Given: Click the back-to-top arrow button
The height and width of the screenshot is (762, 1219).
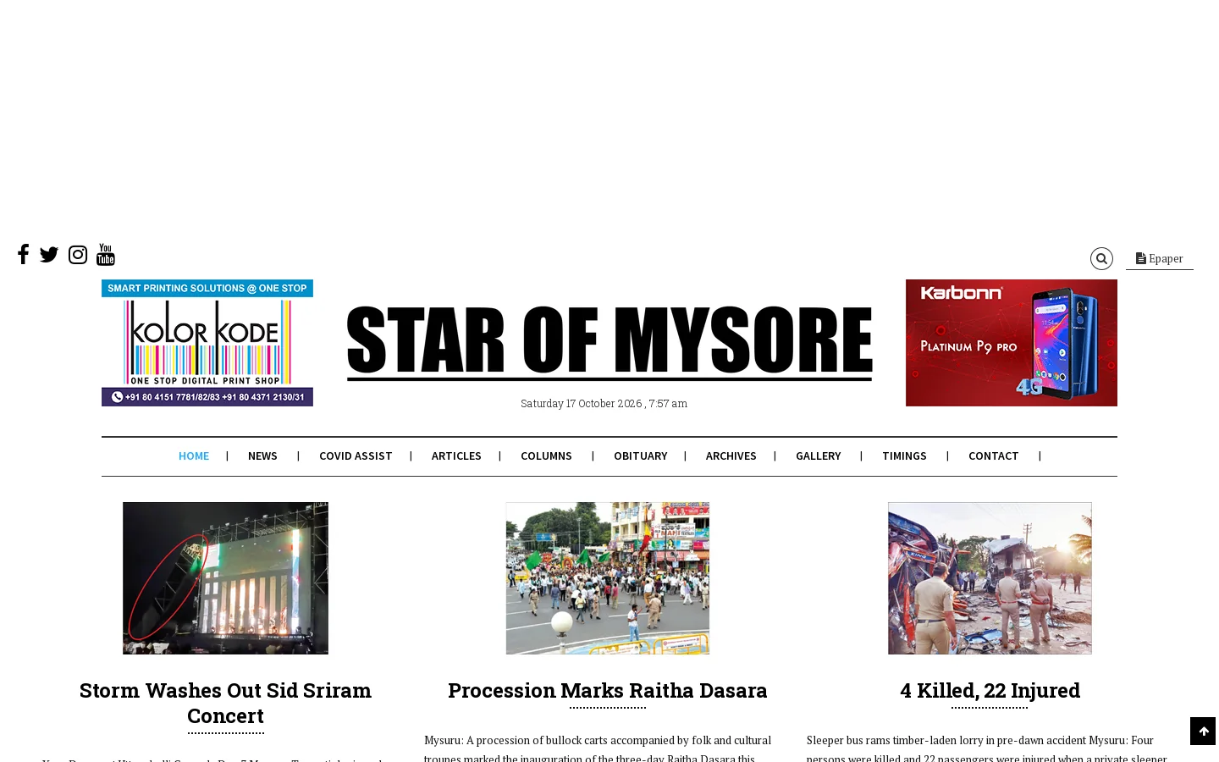Looking at the screenshot, I should pyautogui.click(x=1203, y=732).
